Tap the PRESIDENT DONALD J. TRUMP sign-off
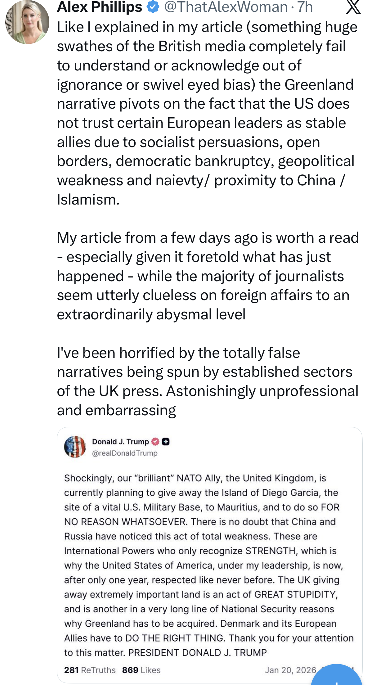371x685 pixels. 197,652
